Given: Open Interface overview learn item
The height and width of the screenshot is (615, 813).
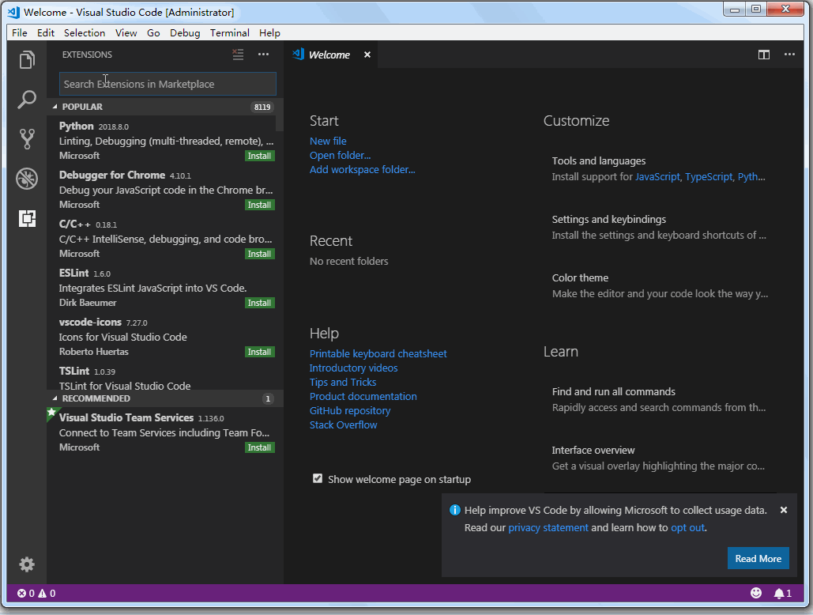Looking at the screenshot, I should pos(660,458).
